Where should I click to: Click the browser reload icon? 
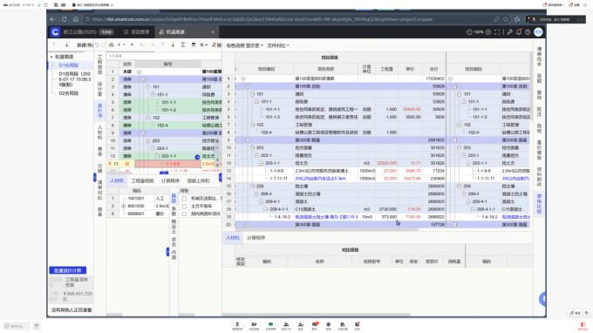point(64,19)
